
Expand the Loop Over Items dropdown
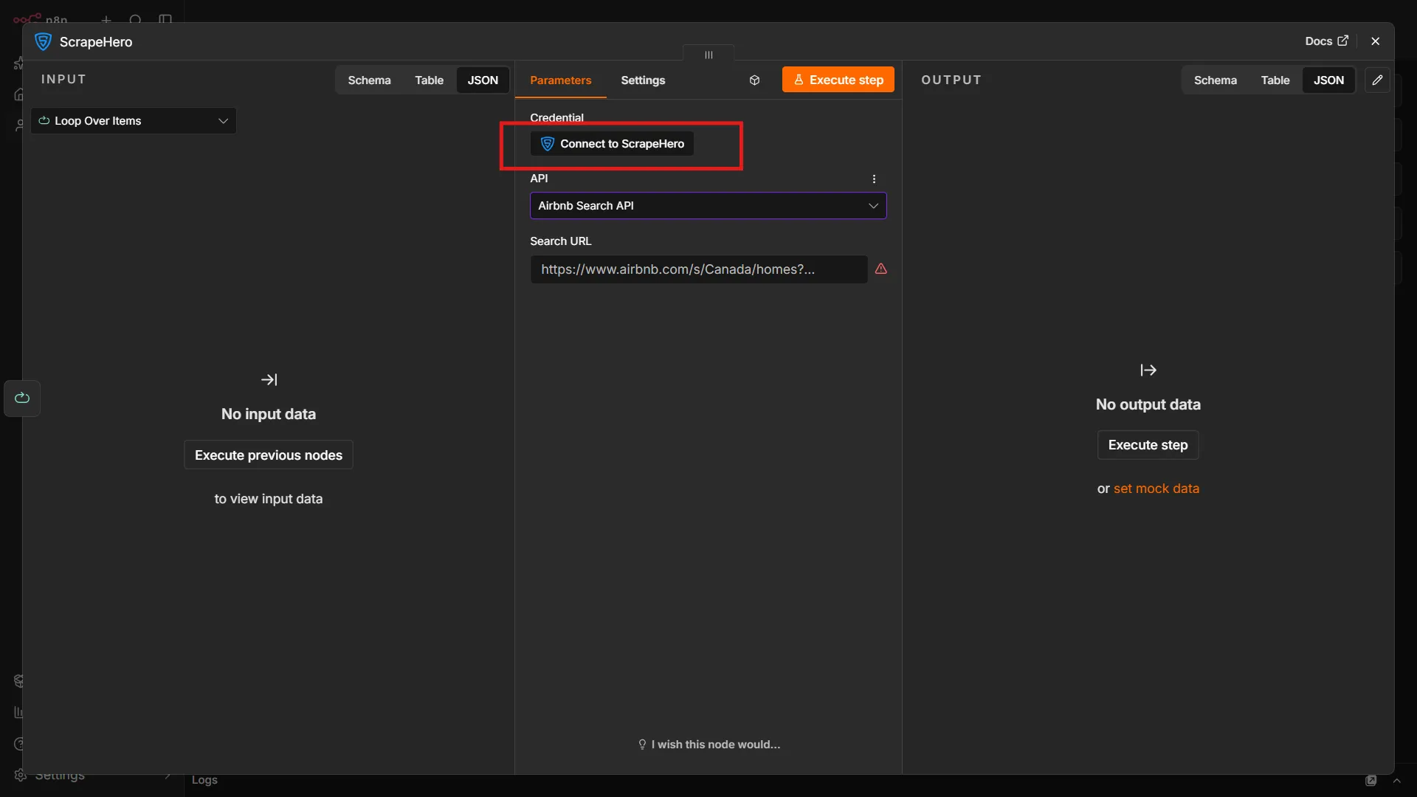click(x=134, y=121)
